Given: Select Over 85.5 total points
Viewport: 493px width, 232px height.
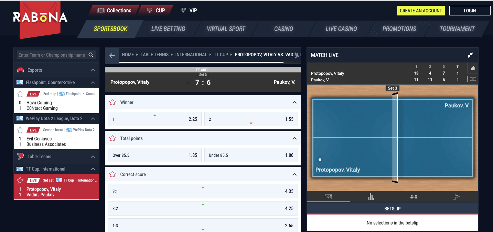Looking at the screenshot, I should [155, 155].
